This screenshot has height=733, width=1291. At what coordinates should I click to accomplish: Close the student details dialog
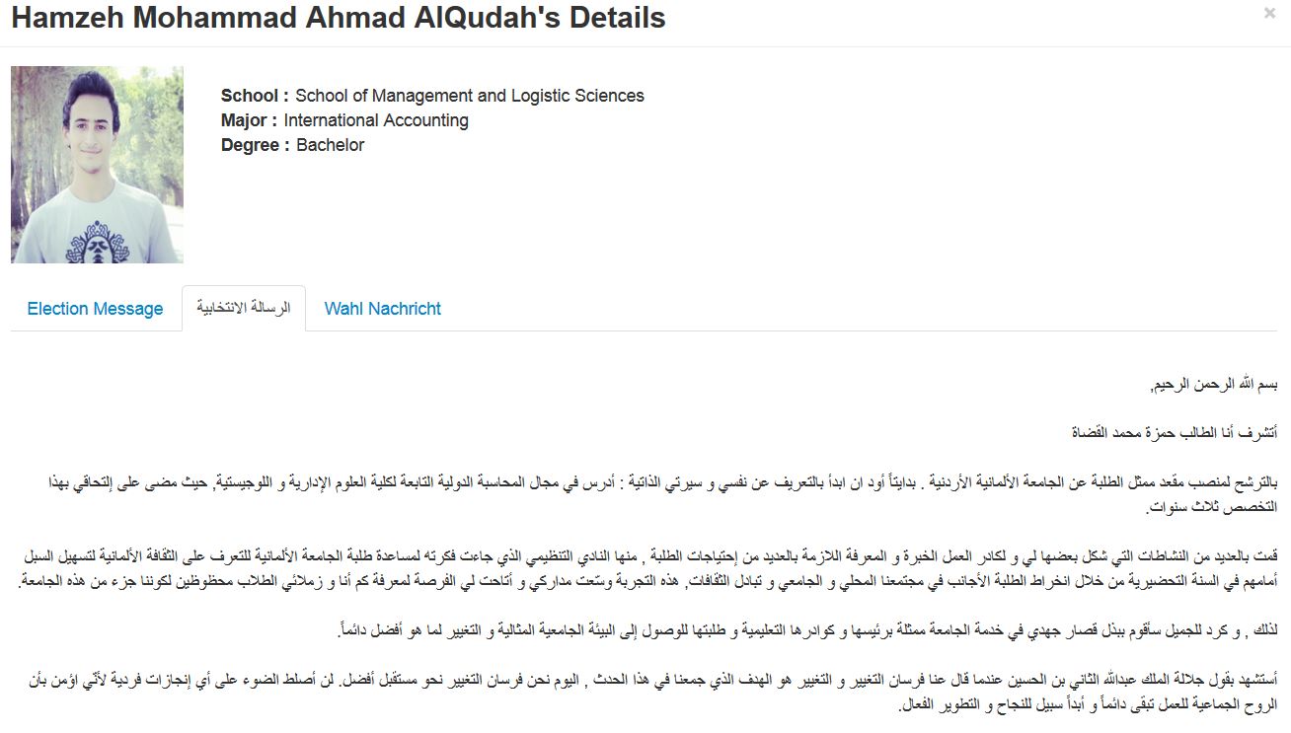click(1269, 14)
